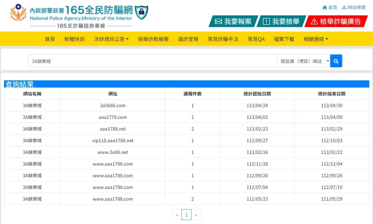Click the shield-and-lock emblem next to site title
This screenshot has height=224, width=373.
(x=142, y=12)
